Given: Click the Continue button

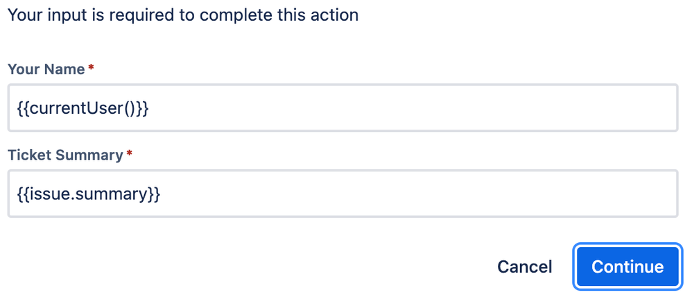Looking at the screenshot, I should 628,266.
